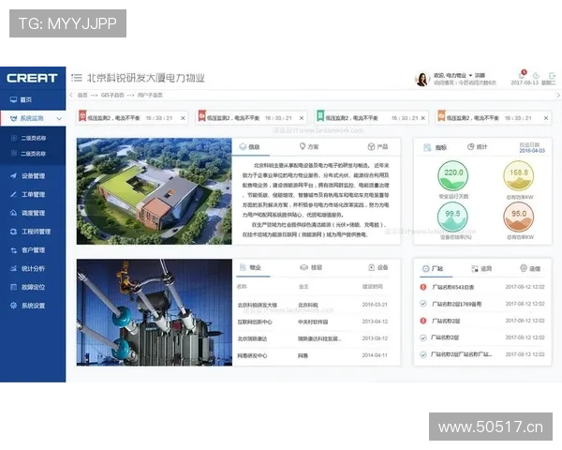The image size is (562, 450).
Task: Click the 2014-04-11 date cell
Action: click(x=375, y=355)
